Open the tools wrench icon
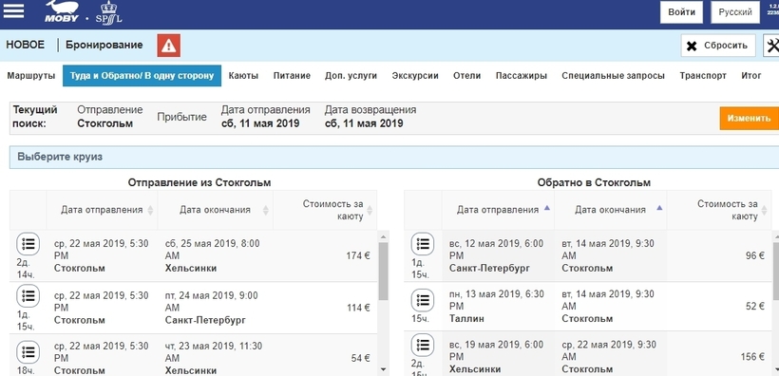779x376 pixels. coord(772,46)
